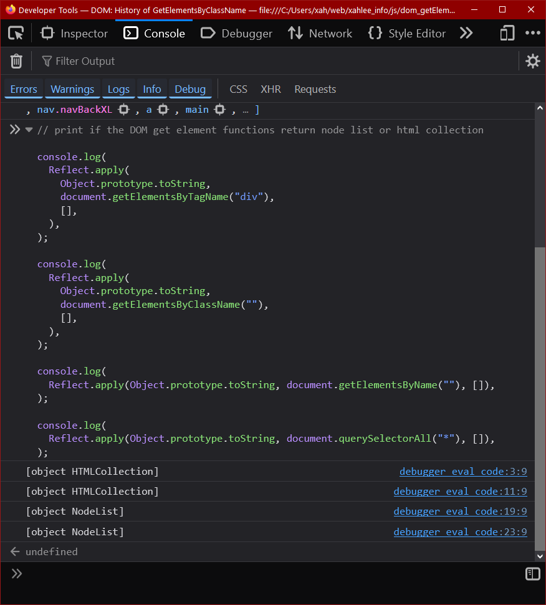This screenshot has width=546, height=605.
Task: Click getElementsByName code line
Action: pyautogui.click(x=272, y=384)
